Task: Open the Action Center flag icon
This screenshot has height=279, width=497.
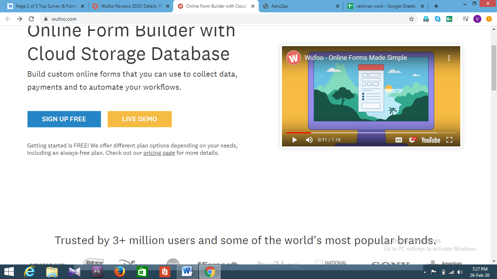Action: coord(434,272)
